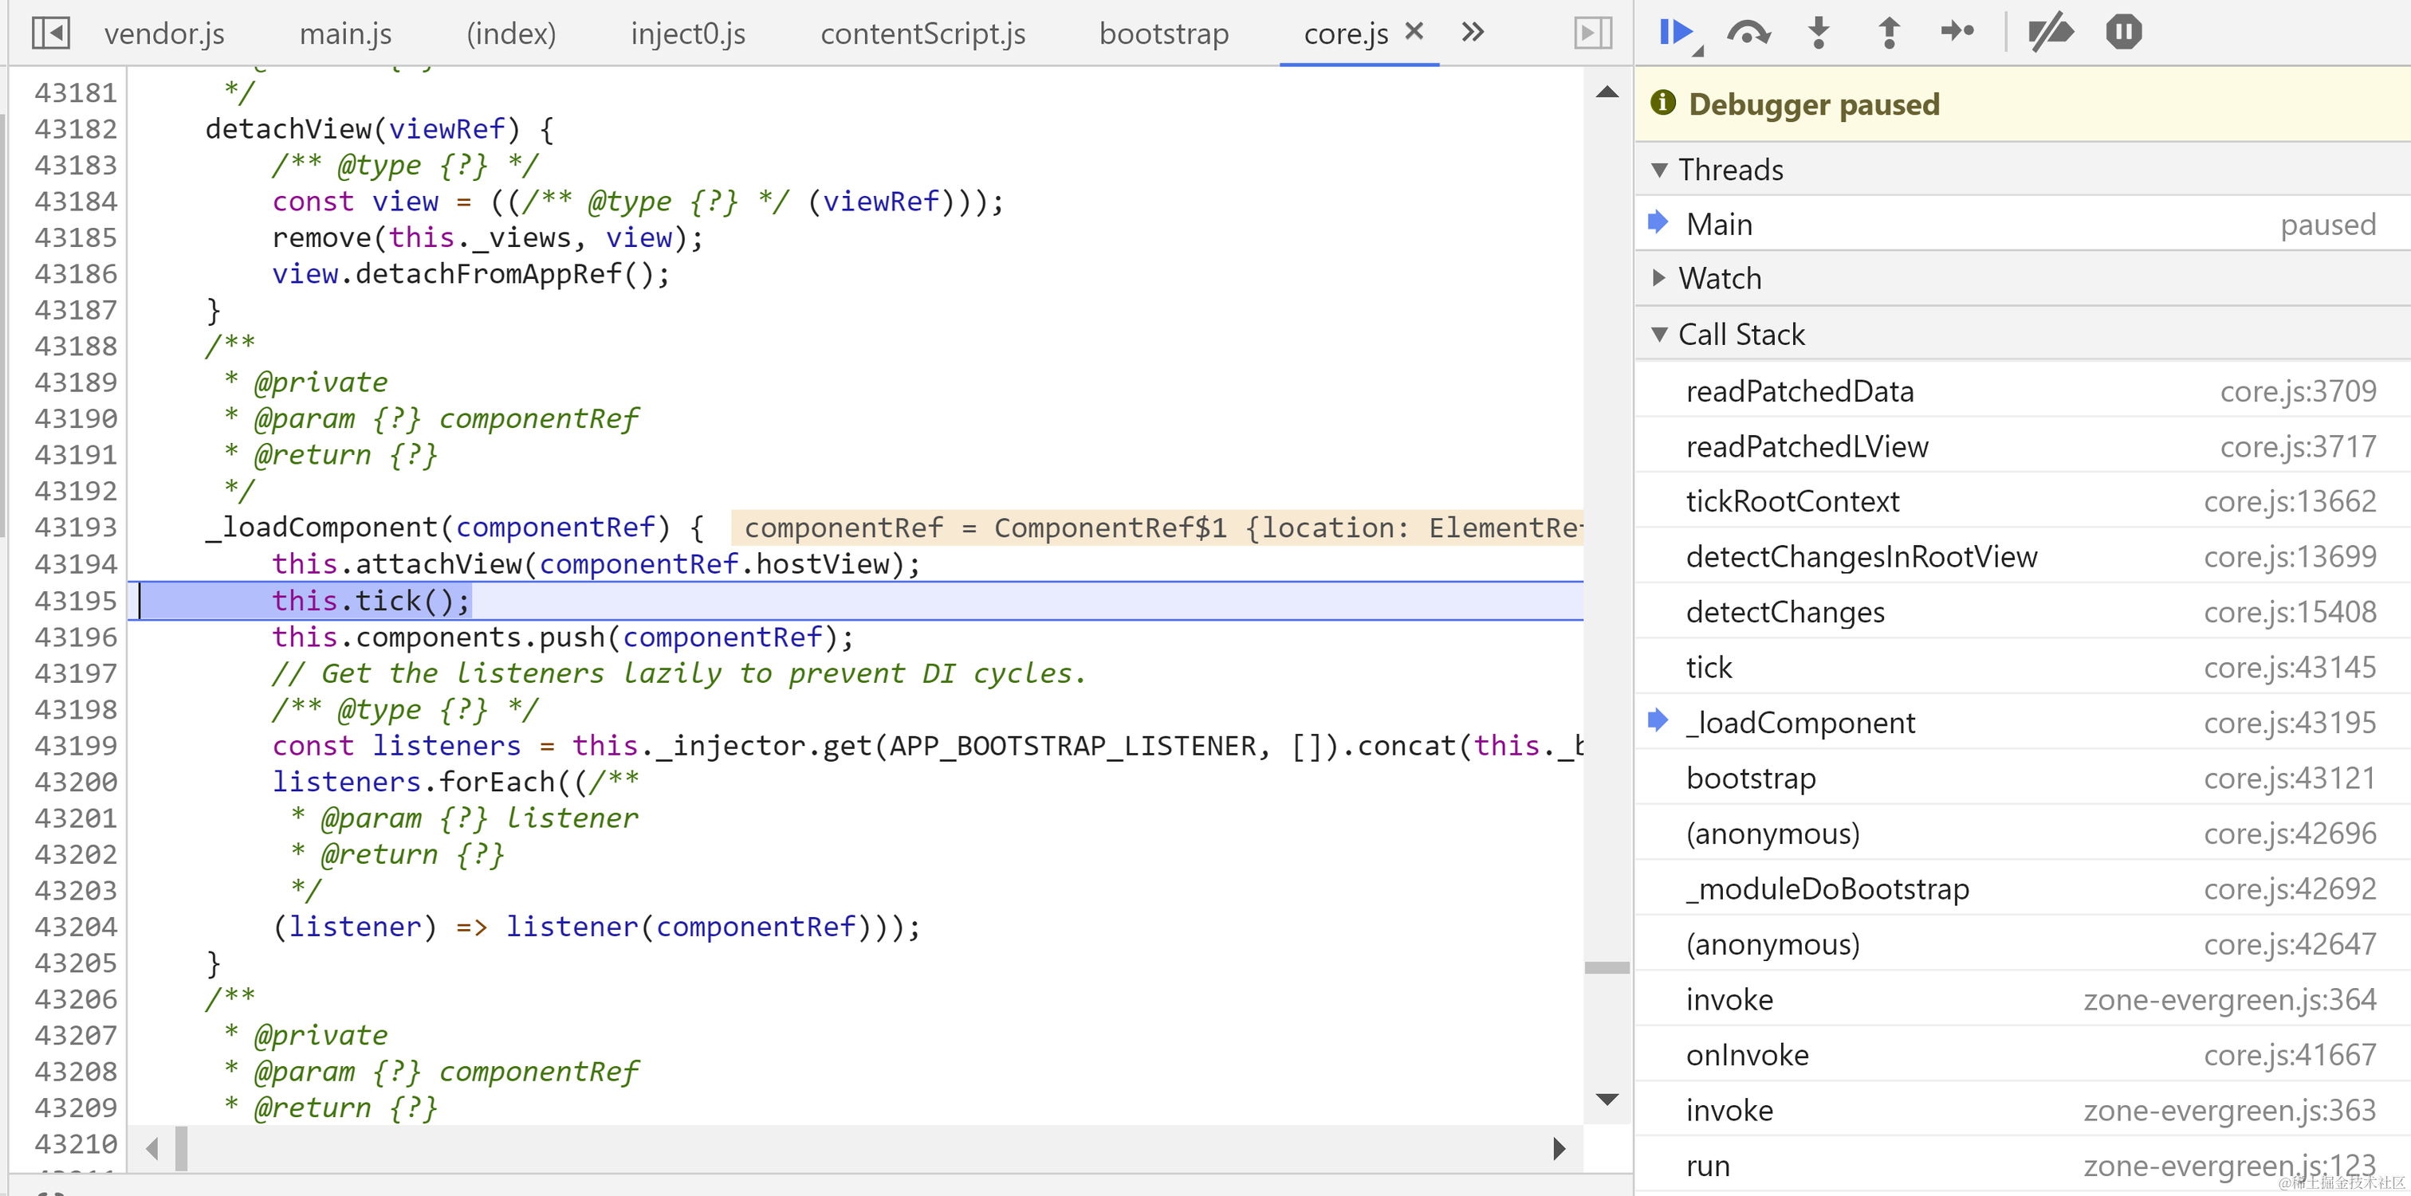This screenshot has width=2411, height=1196.
Task: Close the core.js tab
Action: [1414, 32]
